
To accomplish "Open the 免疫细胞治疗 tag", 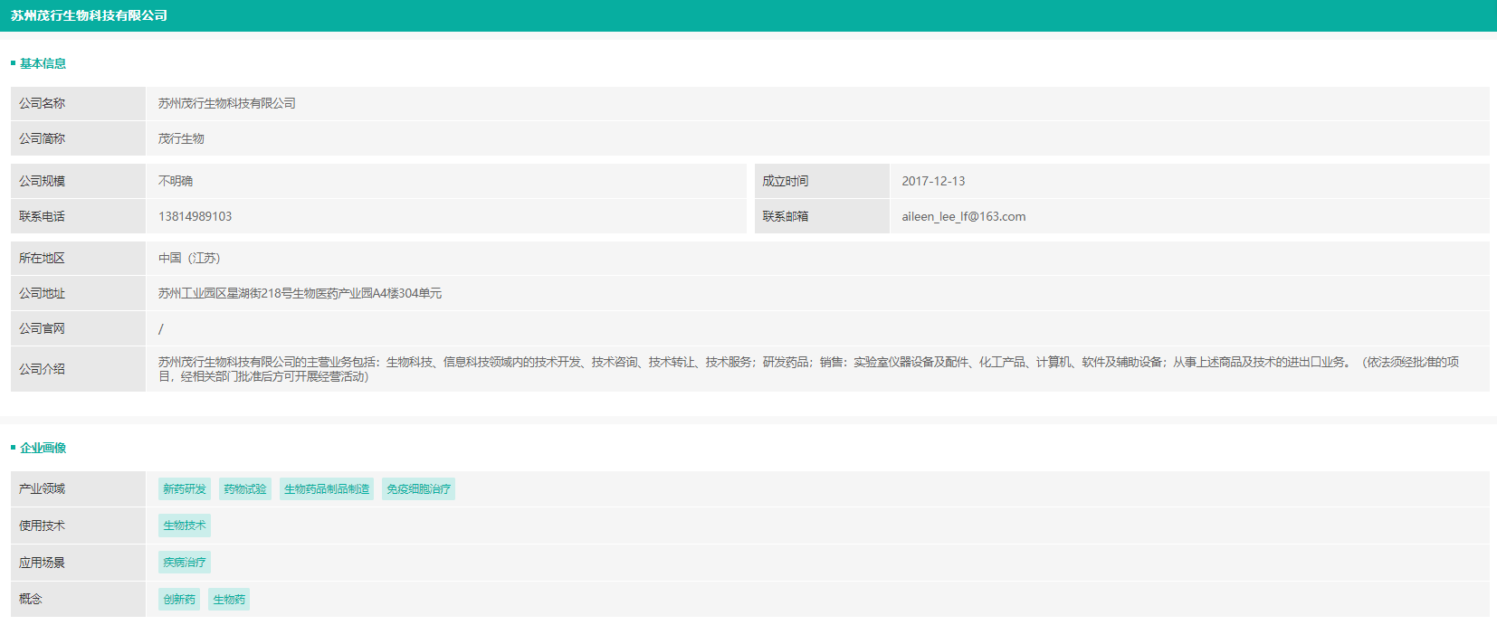I will click(x=418, y=489).
